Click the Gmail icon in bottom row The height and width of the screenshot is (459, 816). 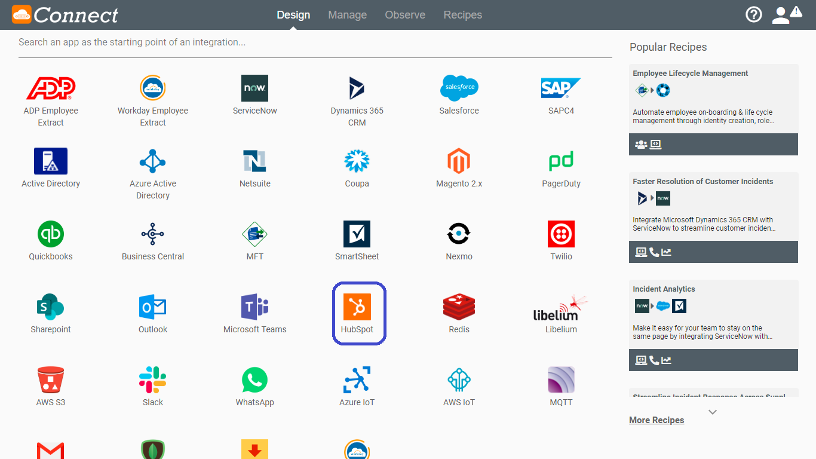tap(51, 450)
